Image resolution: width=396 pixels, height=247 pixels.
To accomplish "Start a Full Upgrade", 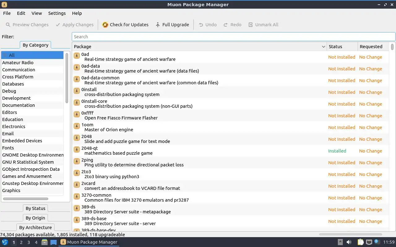I will pyautogui.click(x=172, y=25).
